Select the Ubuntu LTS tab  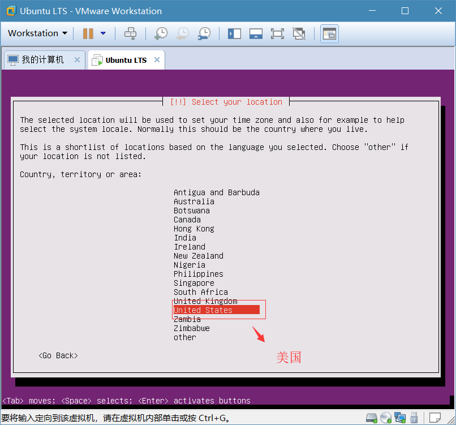tap(126, 60)
